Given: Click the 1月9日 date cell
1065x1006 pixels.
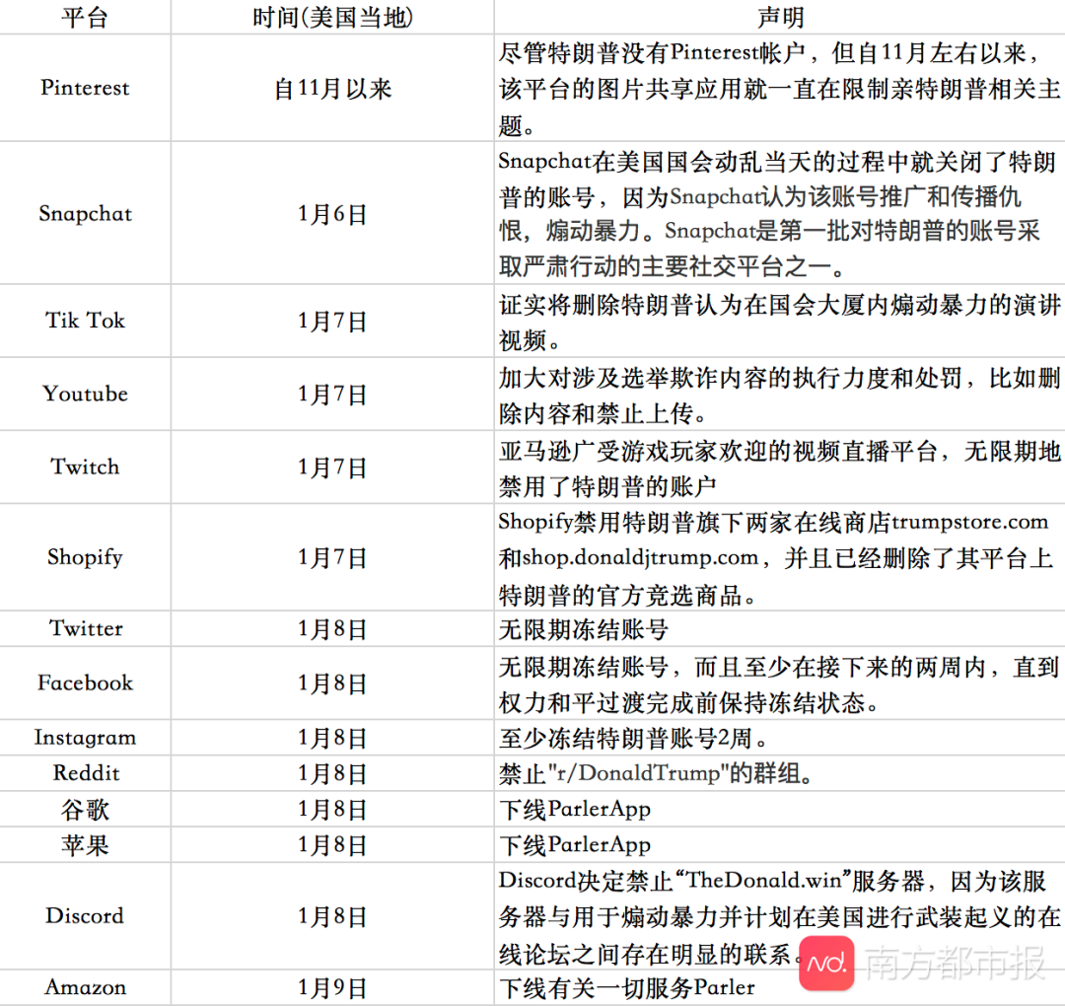Looking at the screenshot, I should pyautogui.click(x=332, y=987).
